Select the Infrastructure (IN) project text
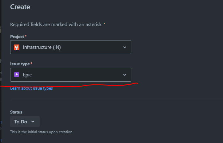 tap(42, 47)
